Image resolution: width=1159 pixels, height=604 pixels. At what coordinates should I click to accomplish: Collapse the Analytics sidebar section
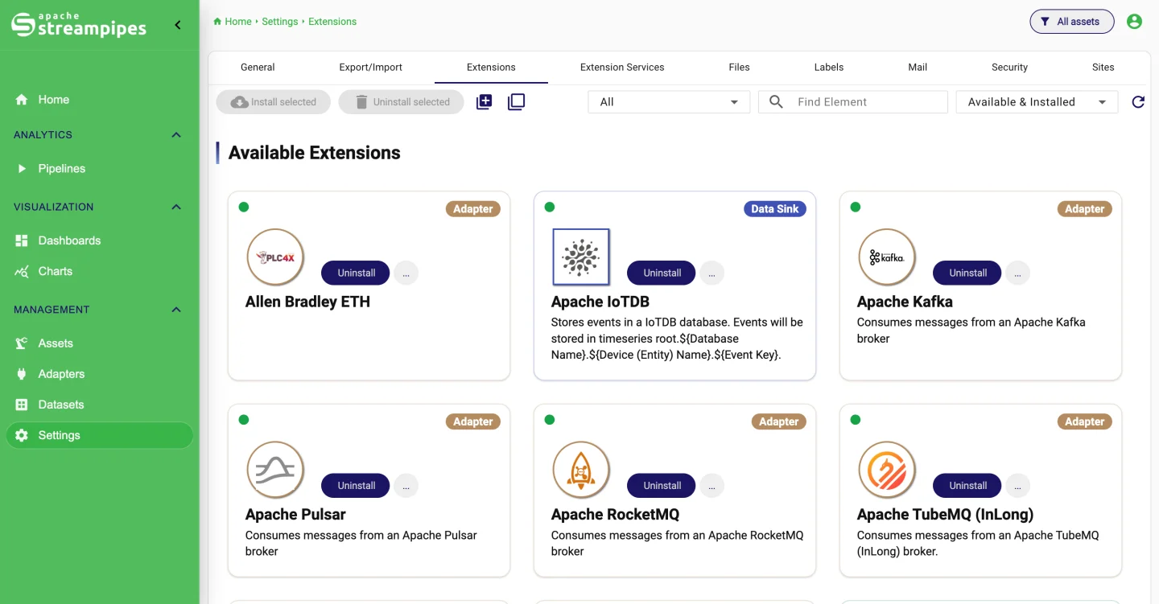176,135
